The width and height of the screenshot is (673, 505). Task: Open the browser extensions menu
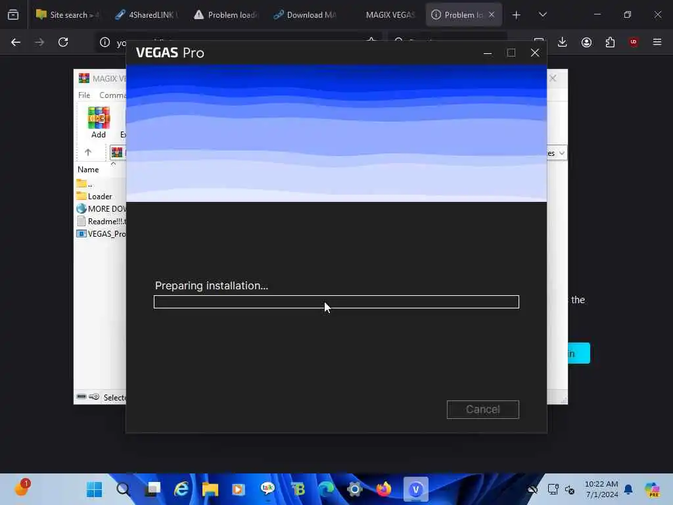click(x=610, y=42)
